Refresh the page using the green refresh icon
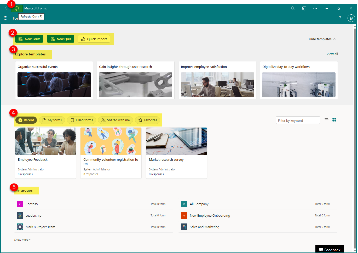The width and height of the screenshot is (358, 253). click(x=17, y=8)
